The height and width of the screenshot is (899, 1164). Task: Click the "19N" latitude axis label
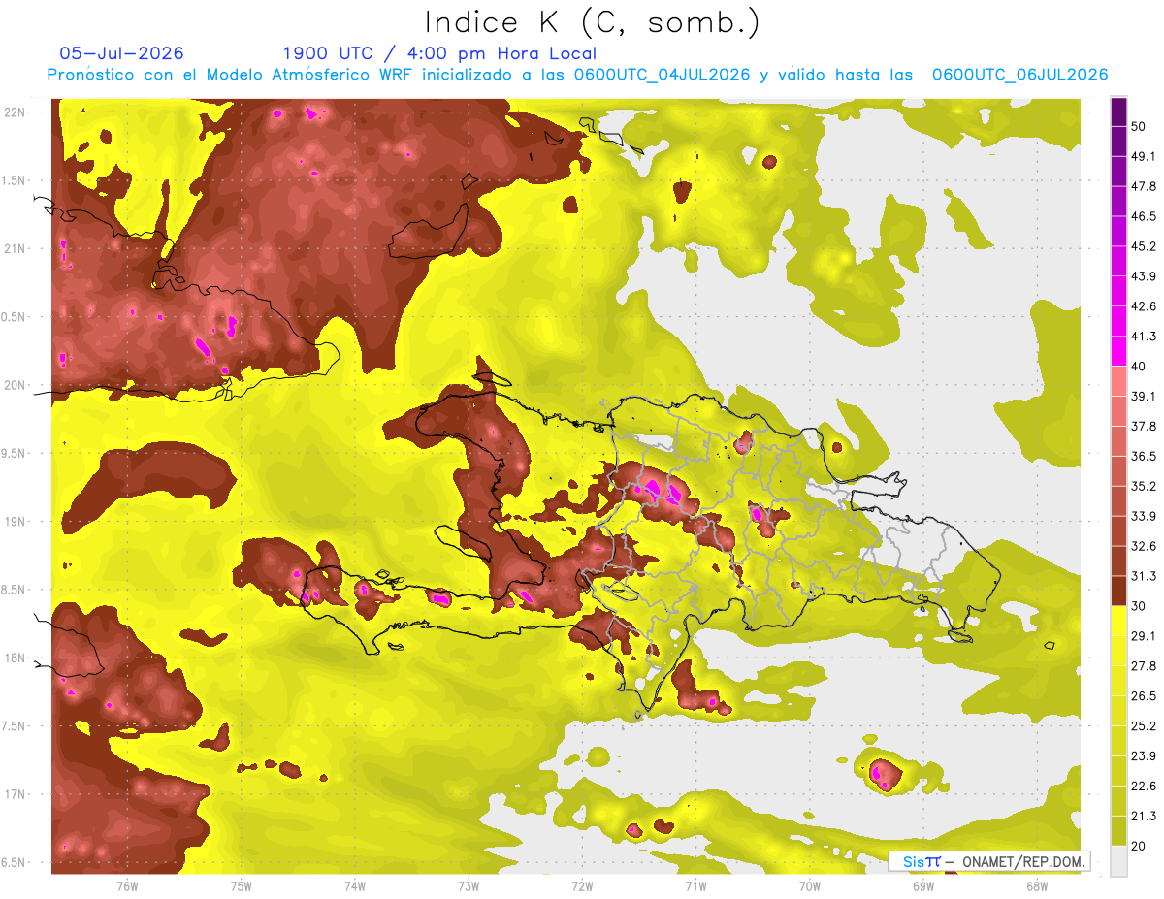click(x=16, y=522)
